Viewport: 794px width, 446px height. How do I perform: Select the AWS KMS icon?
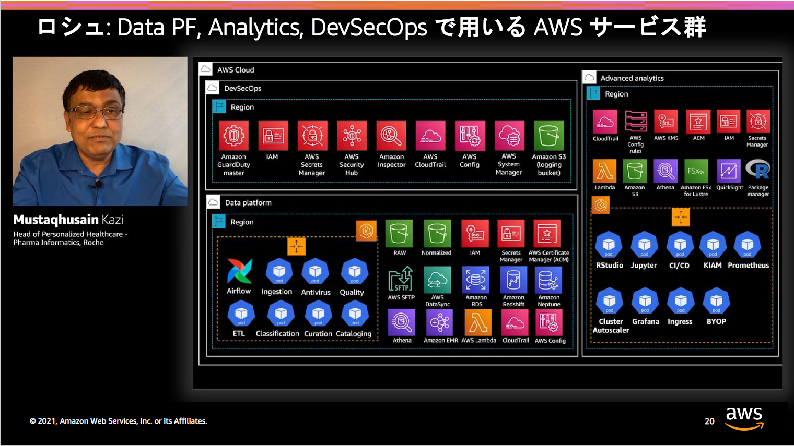tap(666, 122)
